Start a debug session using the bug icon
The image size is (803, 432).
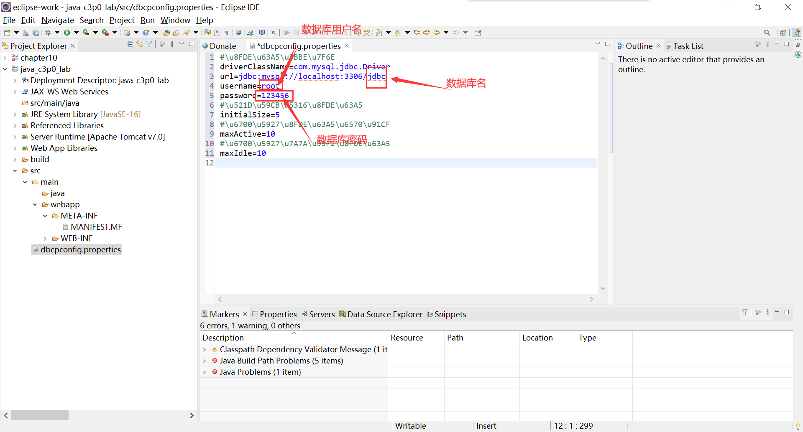tap(48, 32)
